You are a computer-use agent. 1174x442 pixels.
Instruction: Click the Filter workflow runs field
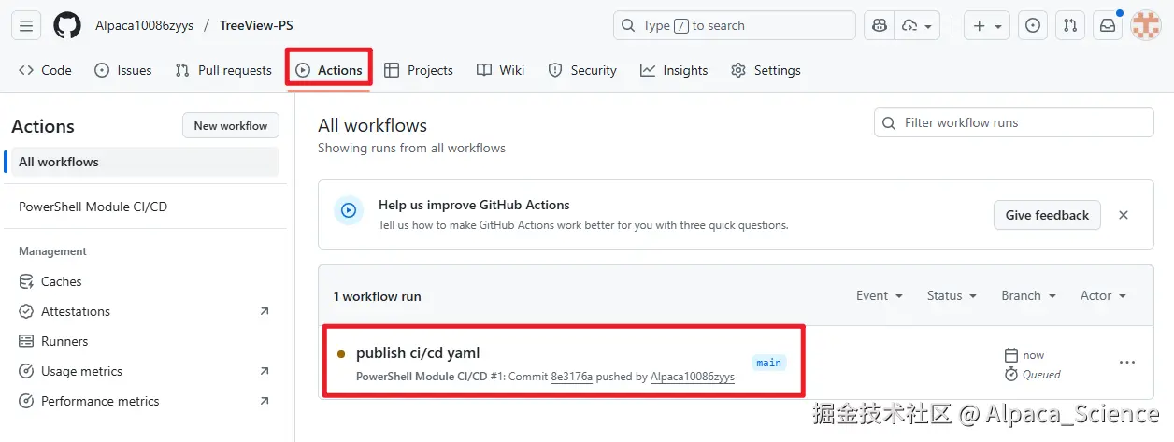[x=1014, y=122]
